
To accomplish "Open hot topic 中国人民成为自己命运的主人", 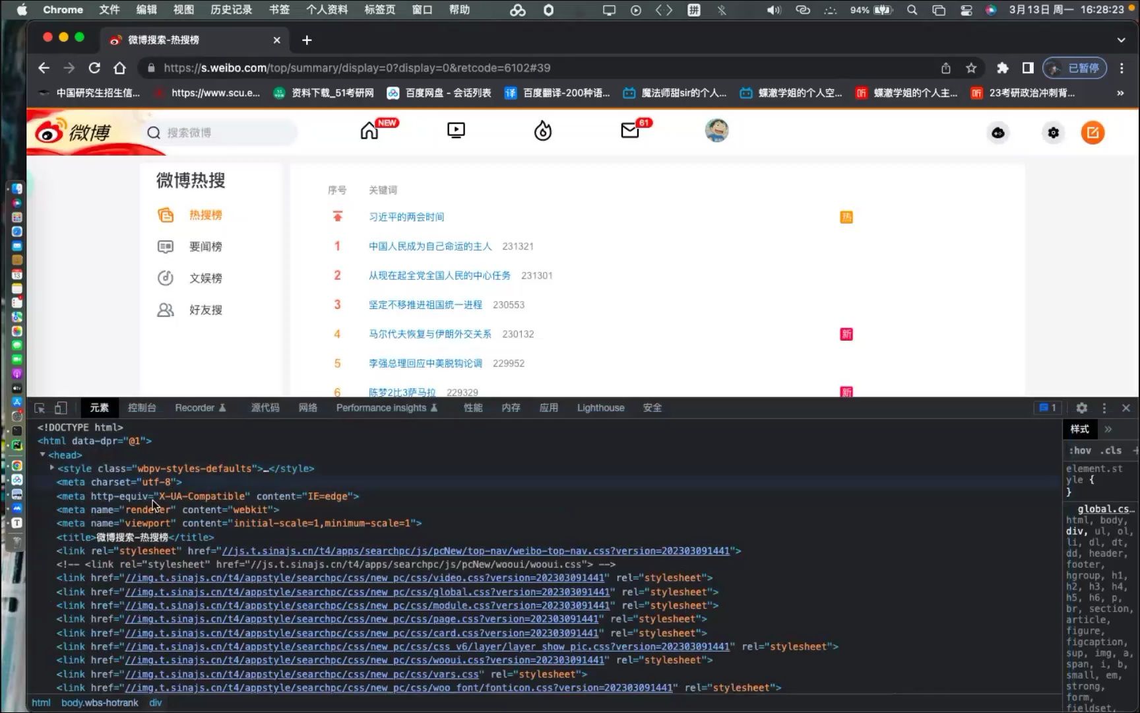I will (430, 246).
